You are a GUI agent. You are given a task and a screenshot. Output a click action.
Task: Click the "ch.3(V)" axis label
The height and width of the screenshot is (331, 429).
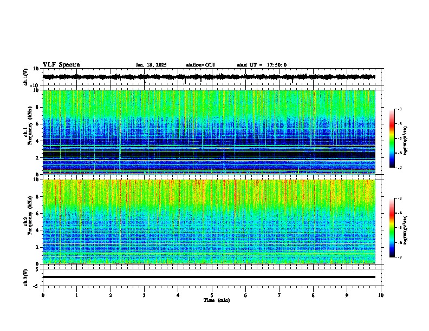tap(26, 277)
